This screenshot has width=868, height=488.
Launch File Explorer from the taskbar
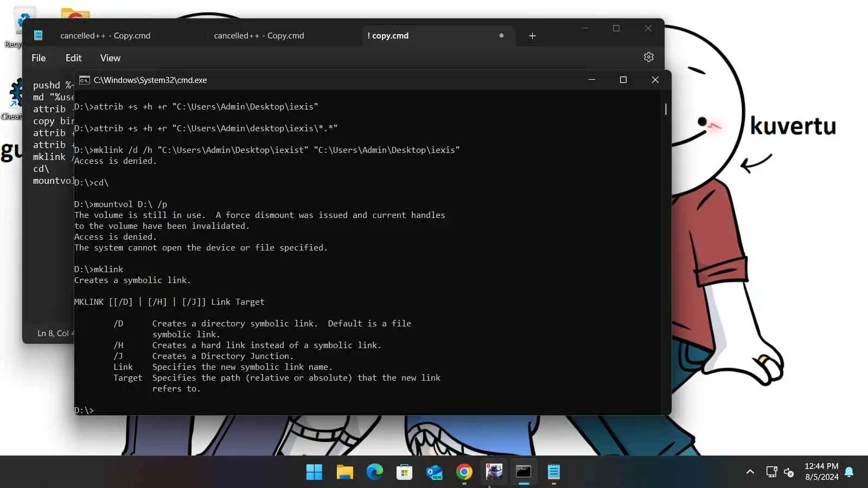tap(344, 472)
